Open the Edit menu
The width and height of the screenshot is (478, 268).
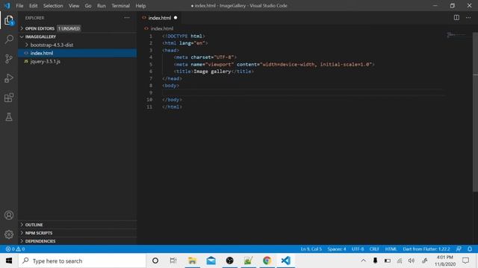click(33, 5)
